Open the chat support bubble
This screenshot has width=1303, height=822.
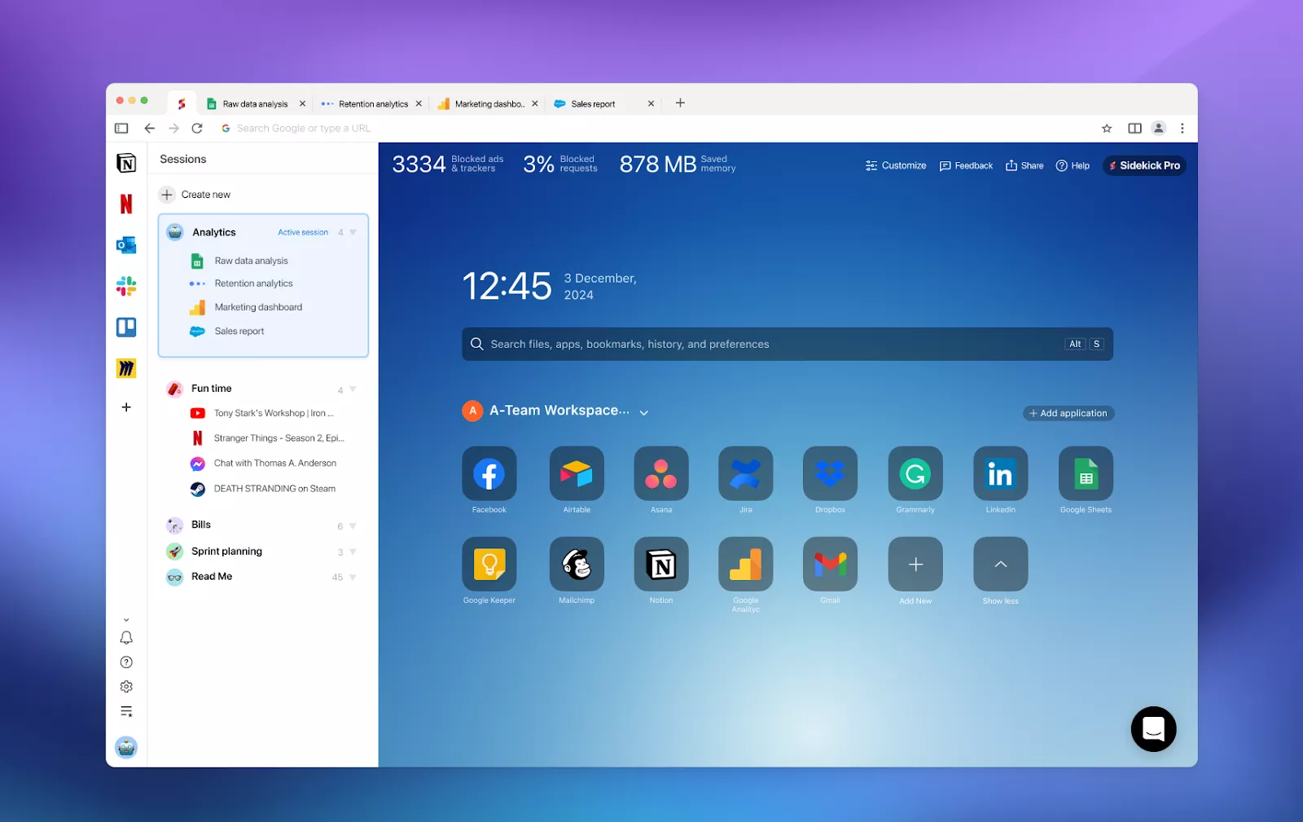click(1153, 729)
